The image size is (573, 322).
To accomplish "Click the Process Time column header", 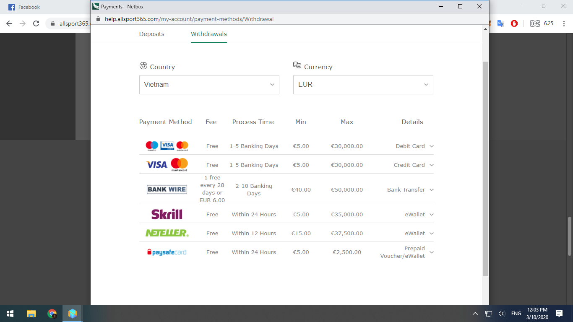I will (x=253, y=122).
